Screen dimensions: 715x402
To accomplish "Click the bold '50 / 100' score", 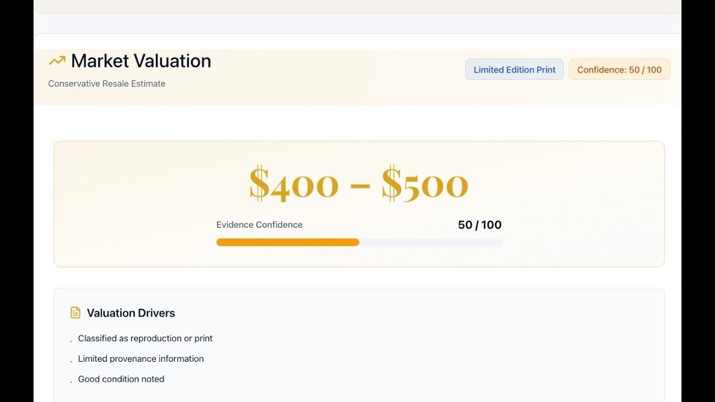I will (x=479, y=225).
